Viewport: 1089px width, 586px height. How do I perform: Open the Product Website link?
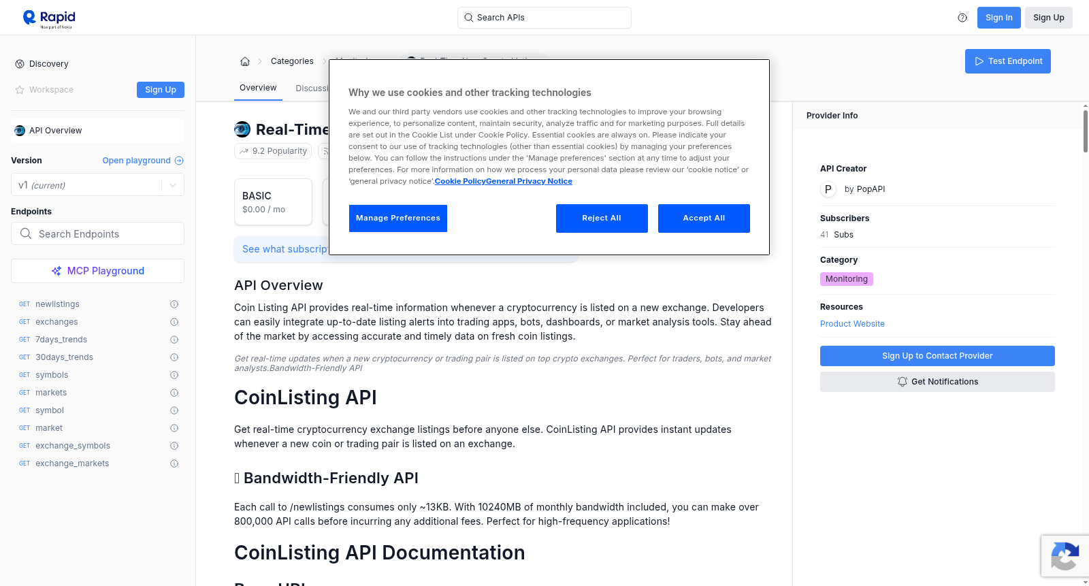coord(852,324)
